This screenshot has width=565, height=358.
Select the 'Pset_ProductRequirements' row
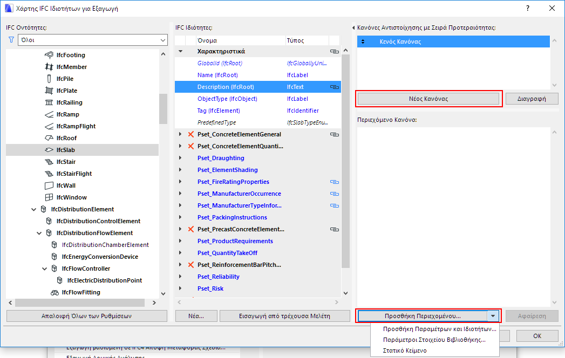click(x=257, y=241)
